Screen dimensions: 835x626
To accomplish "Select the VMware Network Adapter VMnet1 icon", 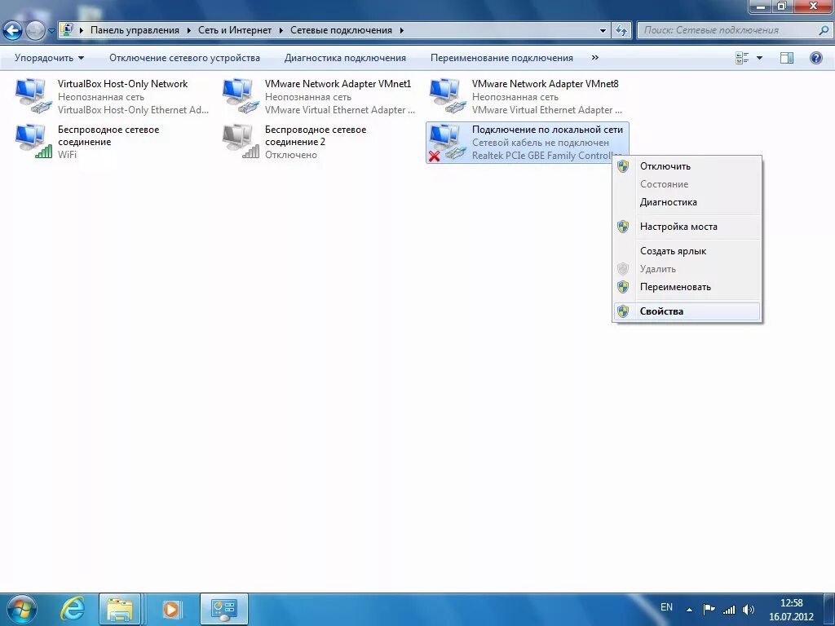I will [241, 96].
